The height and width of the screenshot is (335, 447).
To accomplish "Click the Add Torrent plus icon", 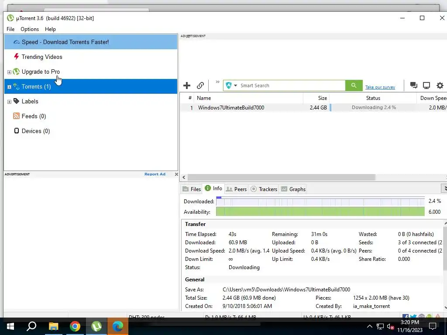I will click(187, 85).
